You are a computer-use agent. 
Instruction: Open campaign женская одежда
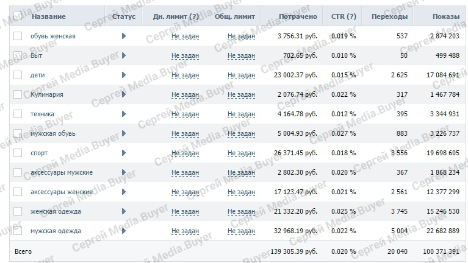coord(56,211)
